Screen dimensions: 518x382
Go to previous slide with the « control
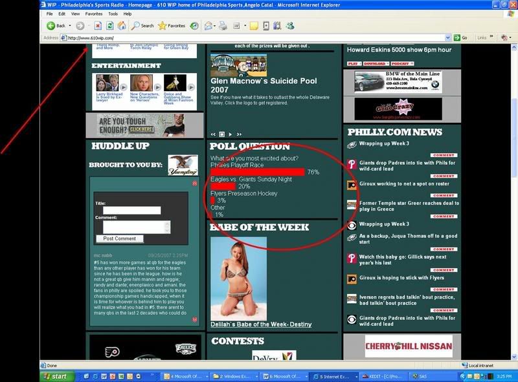tap(213, 134)
